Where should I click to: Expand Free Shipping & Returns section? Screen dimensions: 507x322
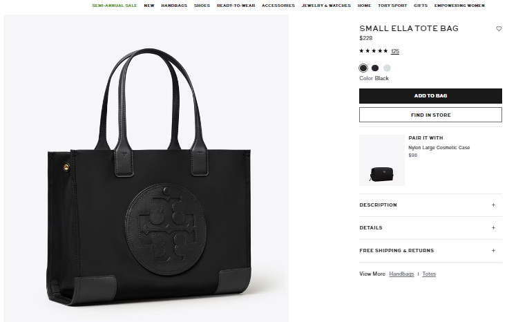(430, 250)
